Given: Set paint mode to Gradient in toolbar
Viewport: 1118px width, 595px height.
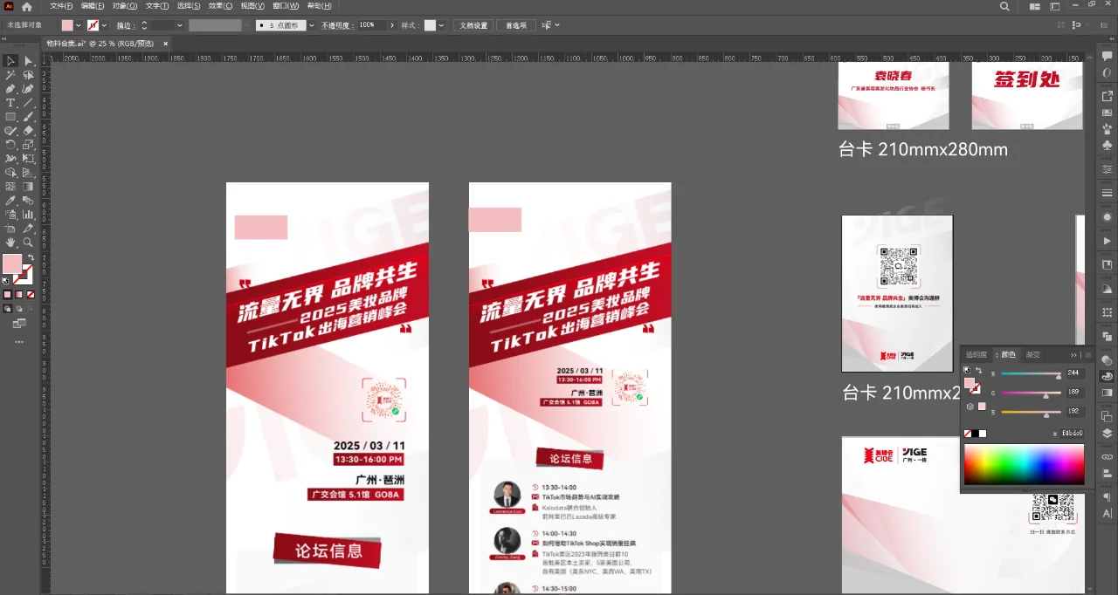Looking at the screenshot, I should click(19, 295).
